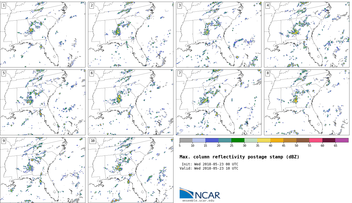The width and height of the screenshot is (352, 203).
Task: View ensemble member 6 map panel
Action: tap(130, 102)
